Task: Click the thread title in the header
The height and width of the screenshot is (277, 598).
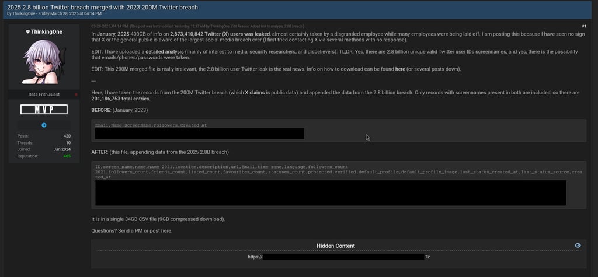Action: click(x=103, y=7)
